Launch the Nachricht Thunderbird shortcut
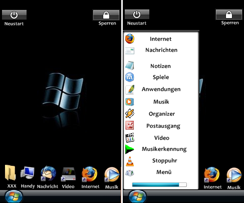Viewport: 244px width, 203px height. 48,174
